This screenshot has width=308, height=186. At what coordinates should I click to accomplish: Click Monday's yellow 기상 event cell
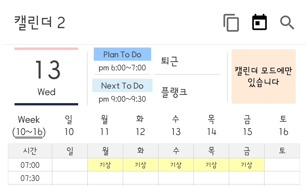(x=105, y=165)
